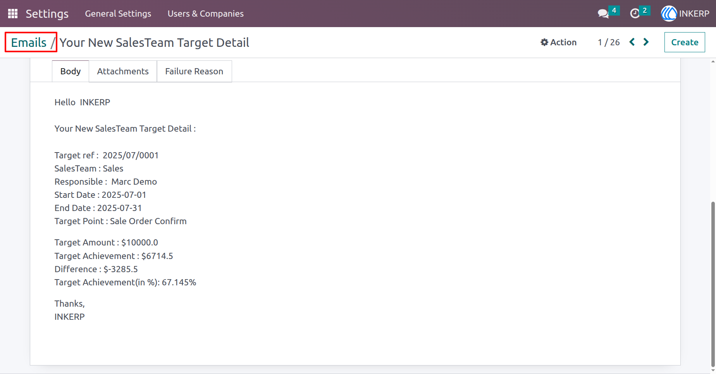This screenshot has width=716, height=374.
Task: Click the Settings app title
Action: click(x=47, y=14)
